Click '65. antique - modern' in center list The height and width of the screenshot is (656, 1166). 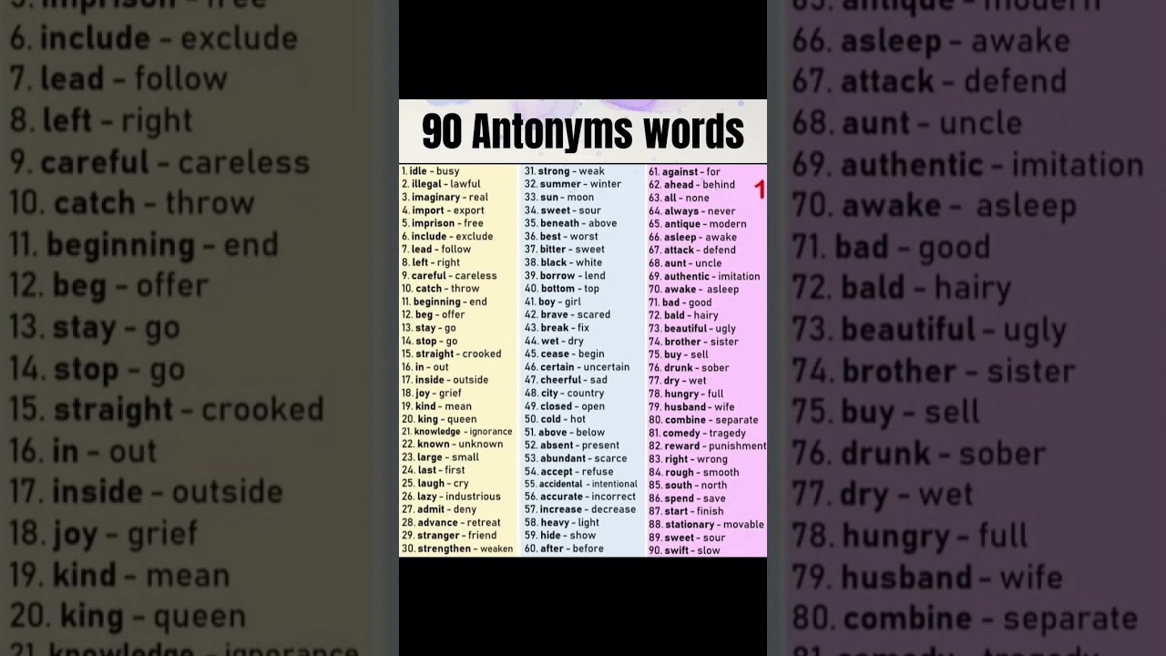pos(697,223)
